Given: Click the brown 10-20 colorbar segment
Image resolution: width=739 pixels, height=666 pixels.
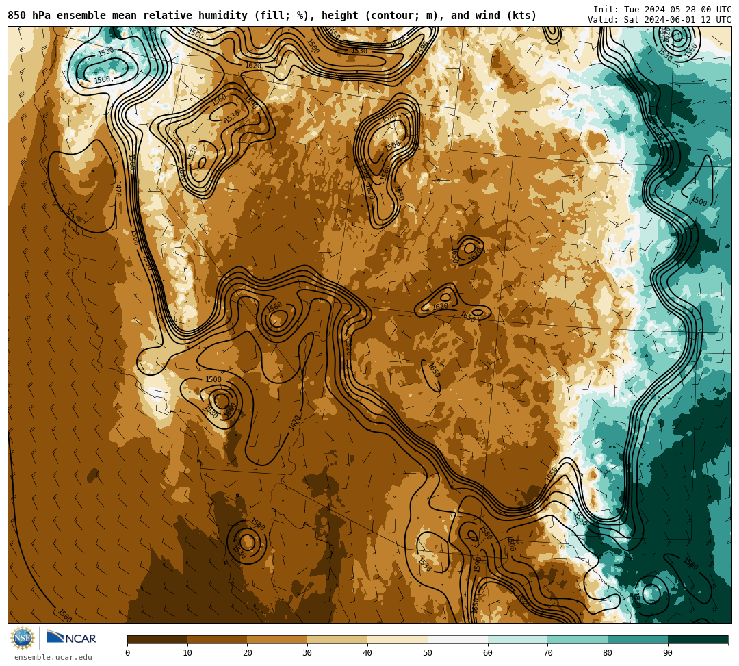Looking at the screenshot, I should pos(218,639).
